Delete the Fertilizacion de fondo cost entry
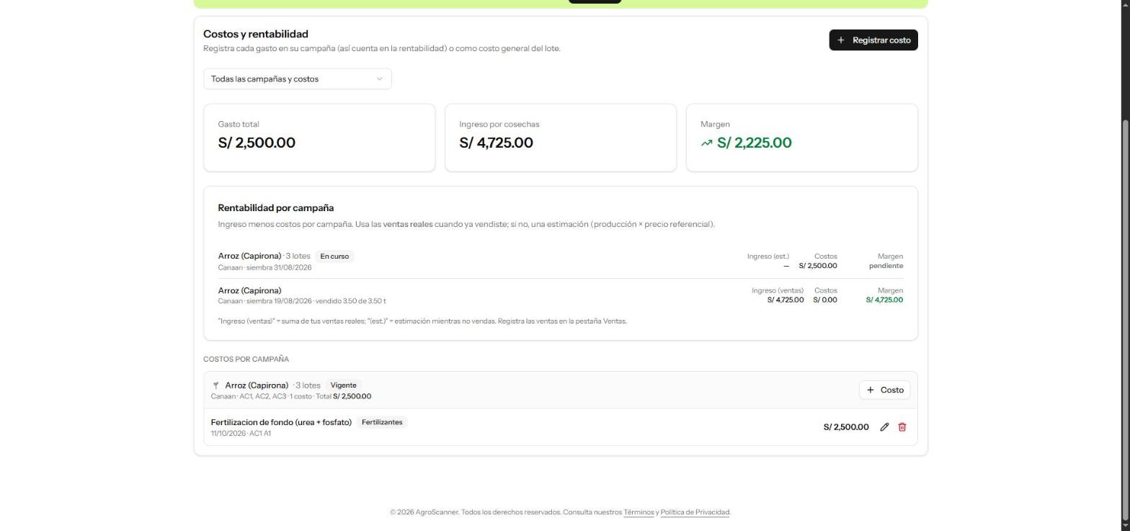Image resolution: width=1130 pixels, height=531 pixels. coord(902,427)
